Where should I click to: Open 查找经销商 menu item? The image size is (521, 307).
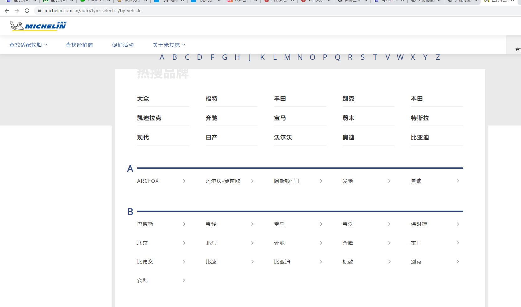tap(79, 45)
